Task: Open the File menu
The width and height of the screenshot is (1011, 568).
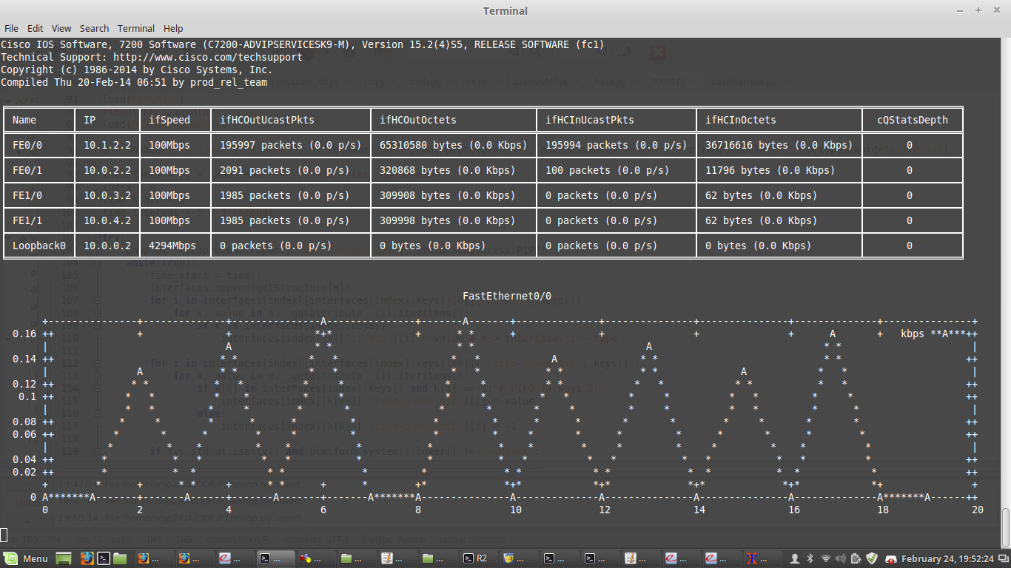Action: click(x=11, y=28)
